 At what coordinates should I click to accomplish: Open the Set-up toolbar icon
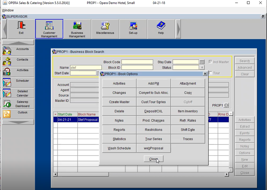tap(133, 25)
